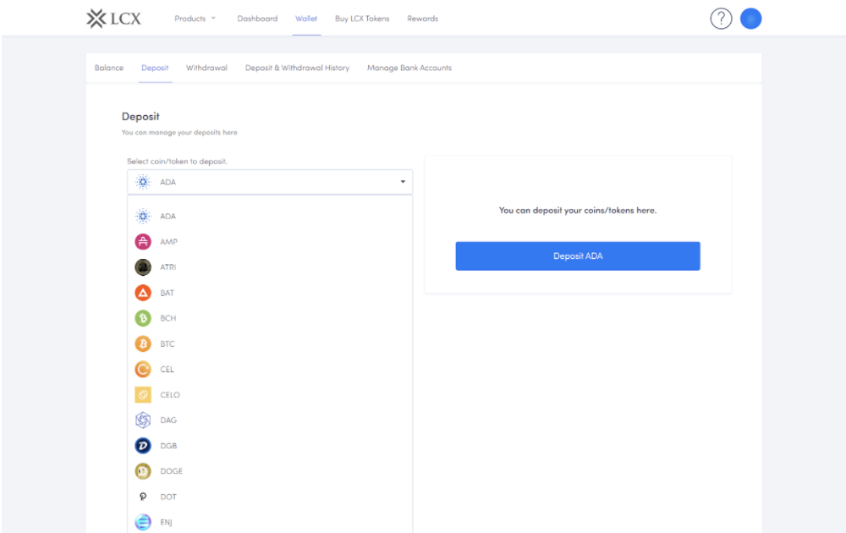Image resolution: width=846 pixels, height=533 pixels.
Task: Choose DOGE label from the coin list
Action: point(172,471)
